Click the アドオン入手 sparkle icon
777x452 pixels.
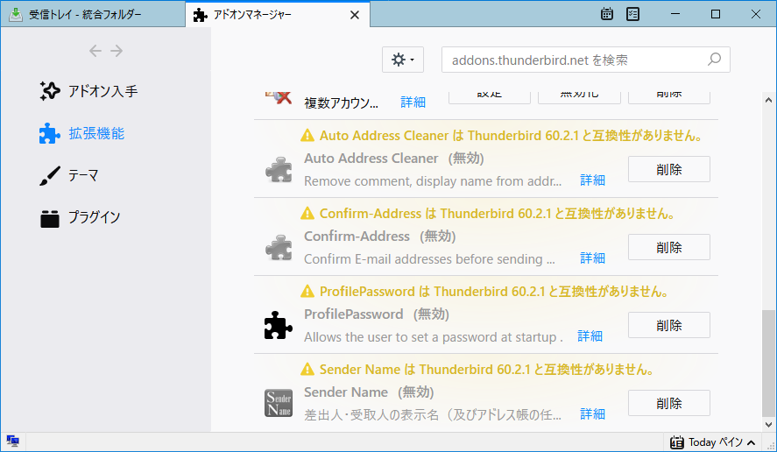coord(50,91)
